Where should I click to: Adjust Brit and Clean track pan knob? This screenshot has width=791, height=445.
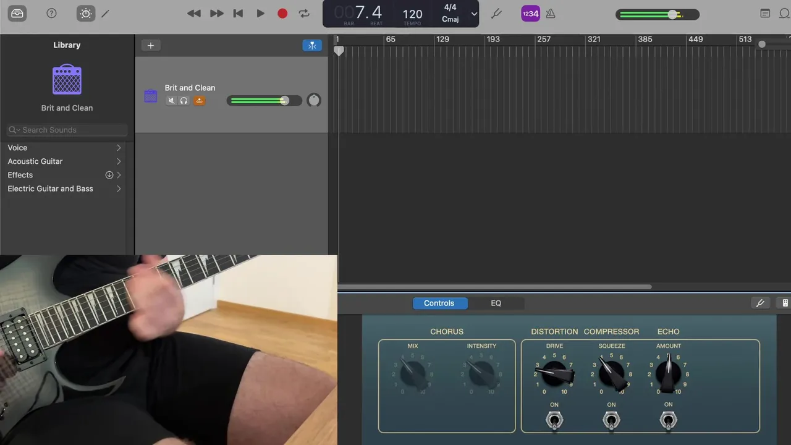click(x=314, y=100)
